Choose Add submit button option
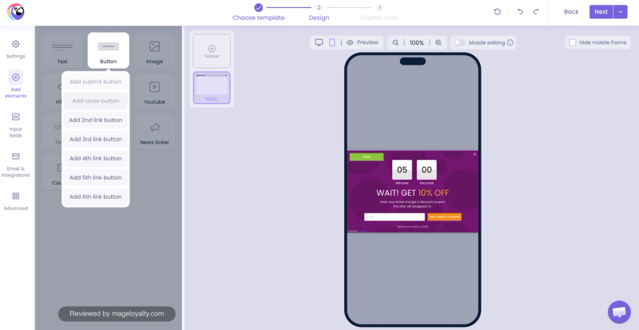Image resolution: width=639 pixels, height=330 pixels. click(x=96, y=82)
